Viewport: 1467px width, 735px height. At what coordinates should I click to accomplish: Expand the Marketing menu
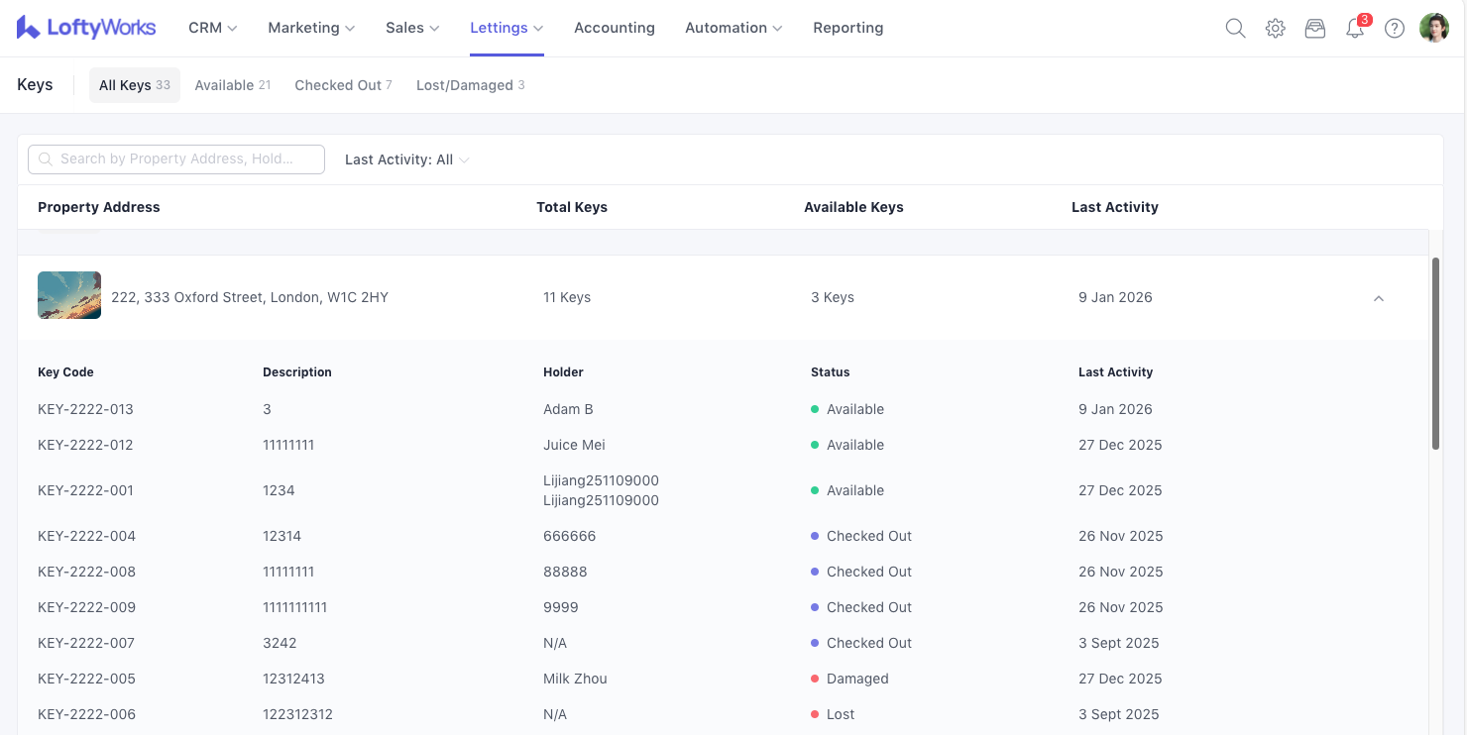pyautogui.click(x=310, y=28)
